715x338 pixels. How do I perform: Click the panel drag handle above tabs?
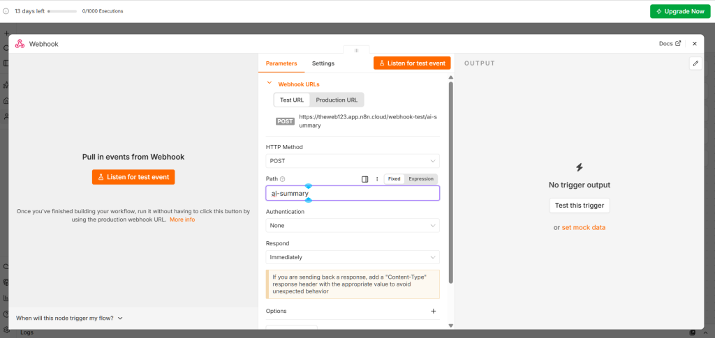(356, 50)
